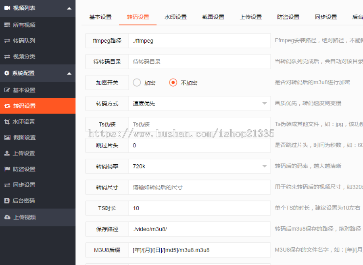
Task: Click the M3U8后缀 input field
Action: coord(200,250)
